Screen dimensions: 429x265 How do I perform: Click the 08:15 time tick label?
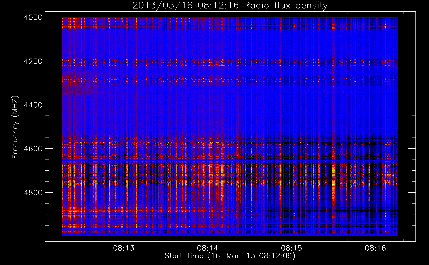[292, 248]
